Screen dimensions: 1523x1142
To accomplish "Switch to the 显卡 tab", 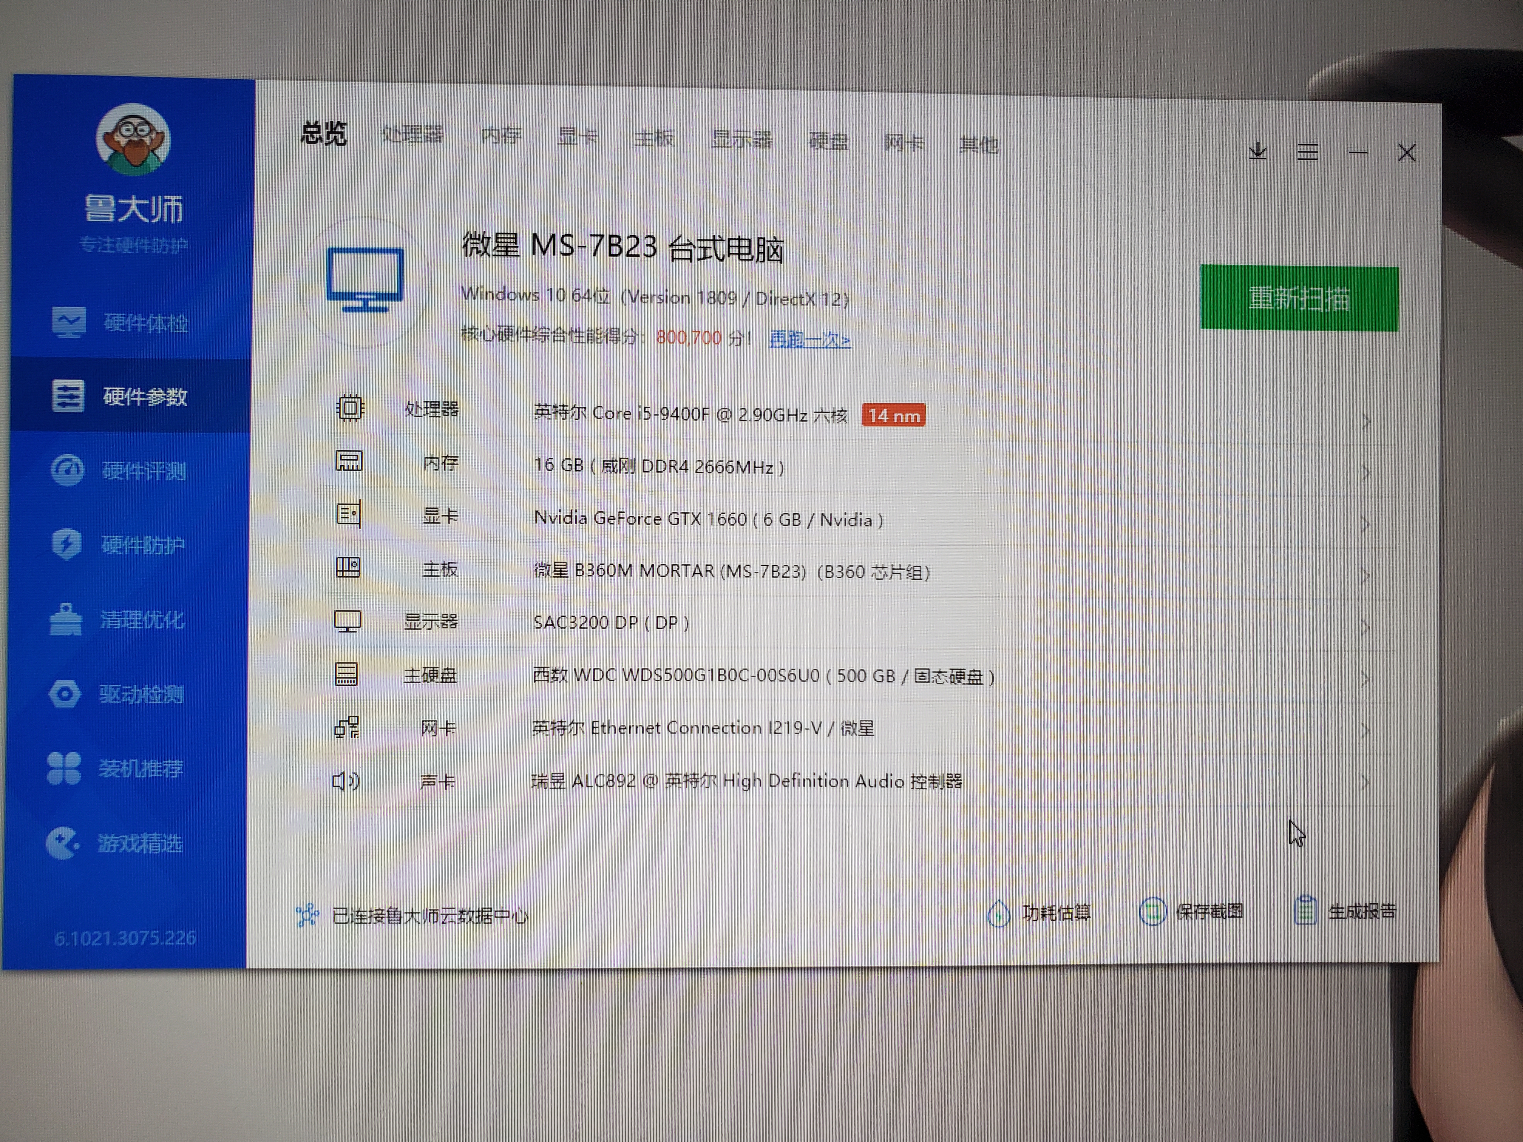I will click(577, 136).
